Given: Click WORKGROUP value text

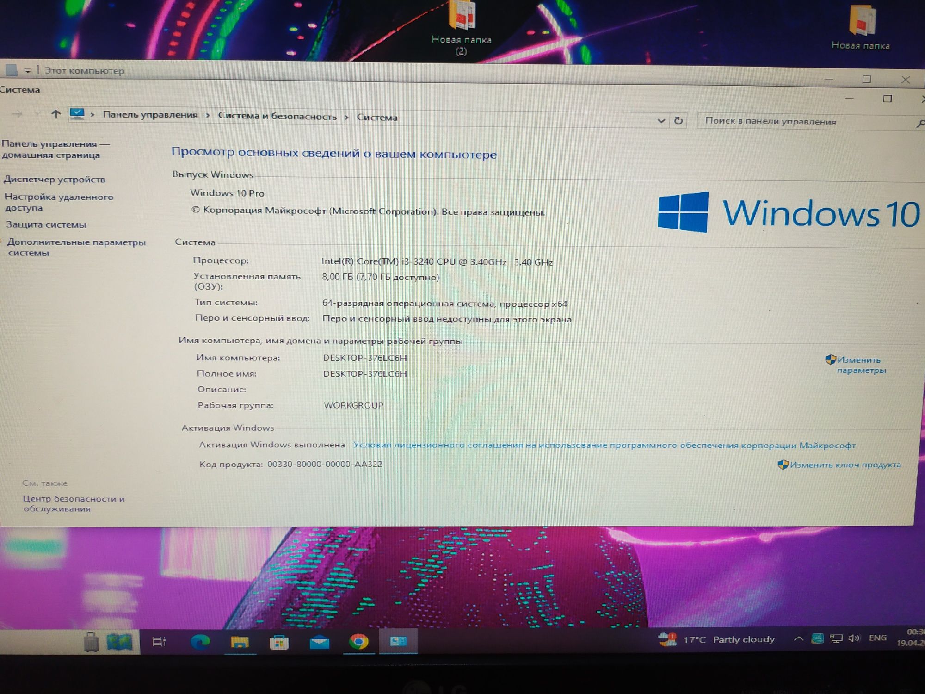Looking at the screenshot, I should [x=353, y=405].
